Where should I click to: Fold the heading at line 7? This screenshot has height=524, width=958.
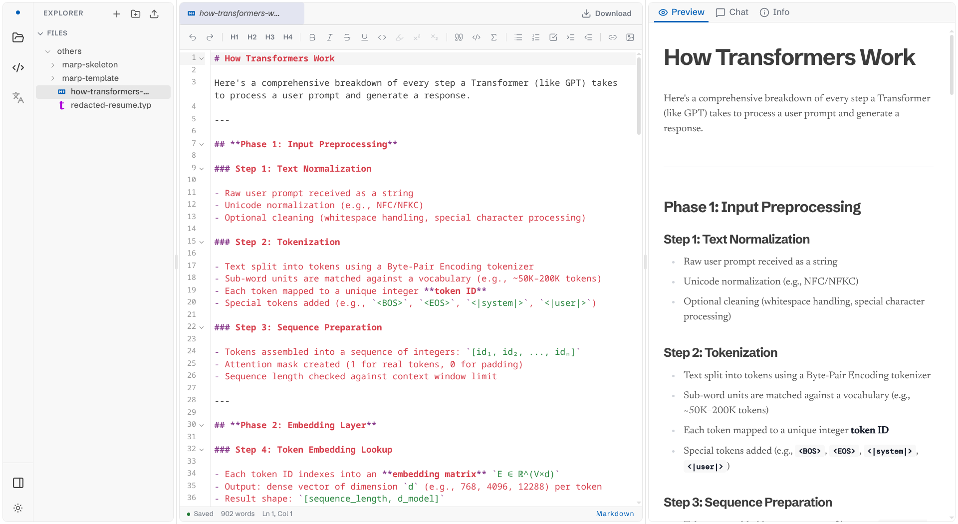click(202, 144)
